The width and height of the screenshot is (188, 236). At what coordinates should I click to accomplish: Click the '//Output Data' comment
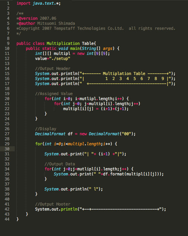tap(60, 164)
